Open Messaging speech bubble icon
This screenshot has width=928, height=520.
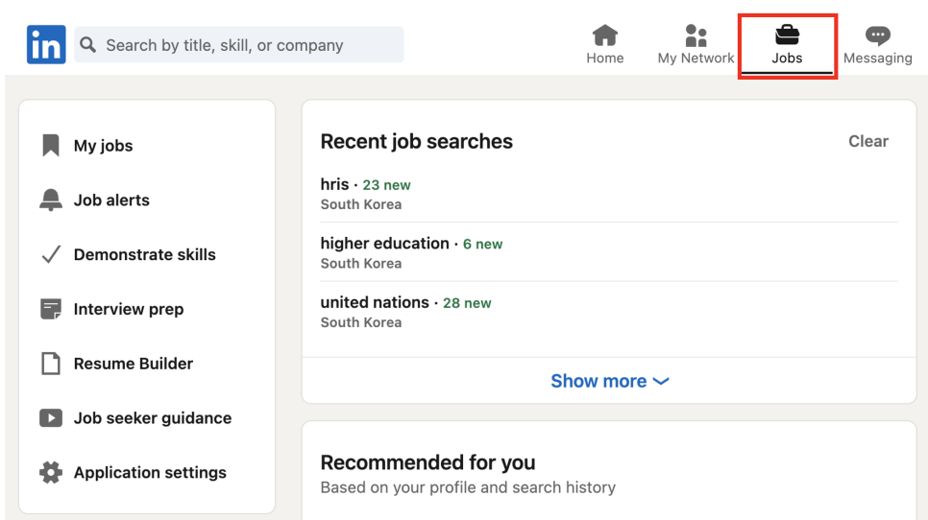[x=878, y=35]
